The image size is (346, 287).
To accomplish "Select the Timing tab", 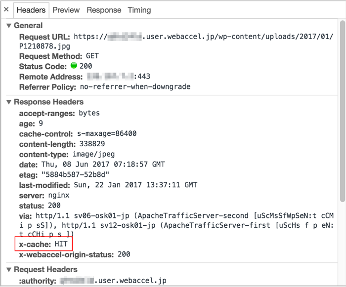I will pyautogui.click(x=139, y=10).
